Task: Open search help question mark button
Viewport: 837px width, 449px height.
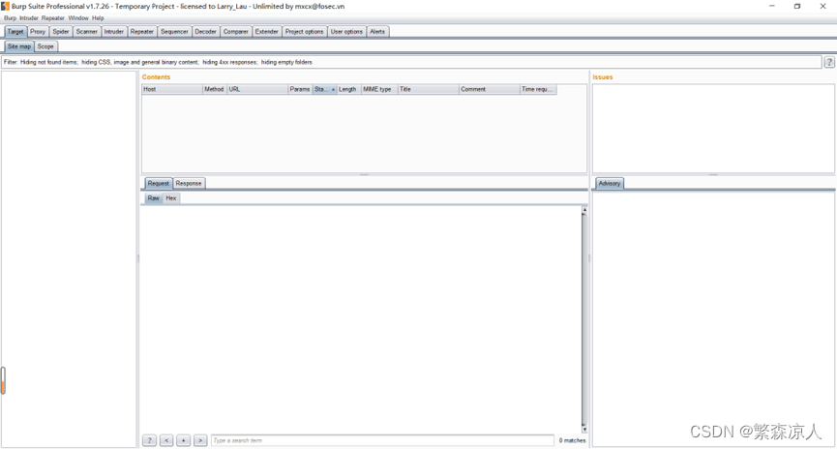Action: [149, 440]
